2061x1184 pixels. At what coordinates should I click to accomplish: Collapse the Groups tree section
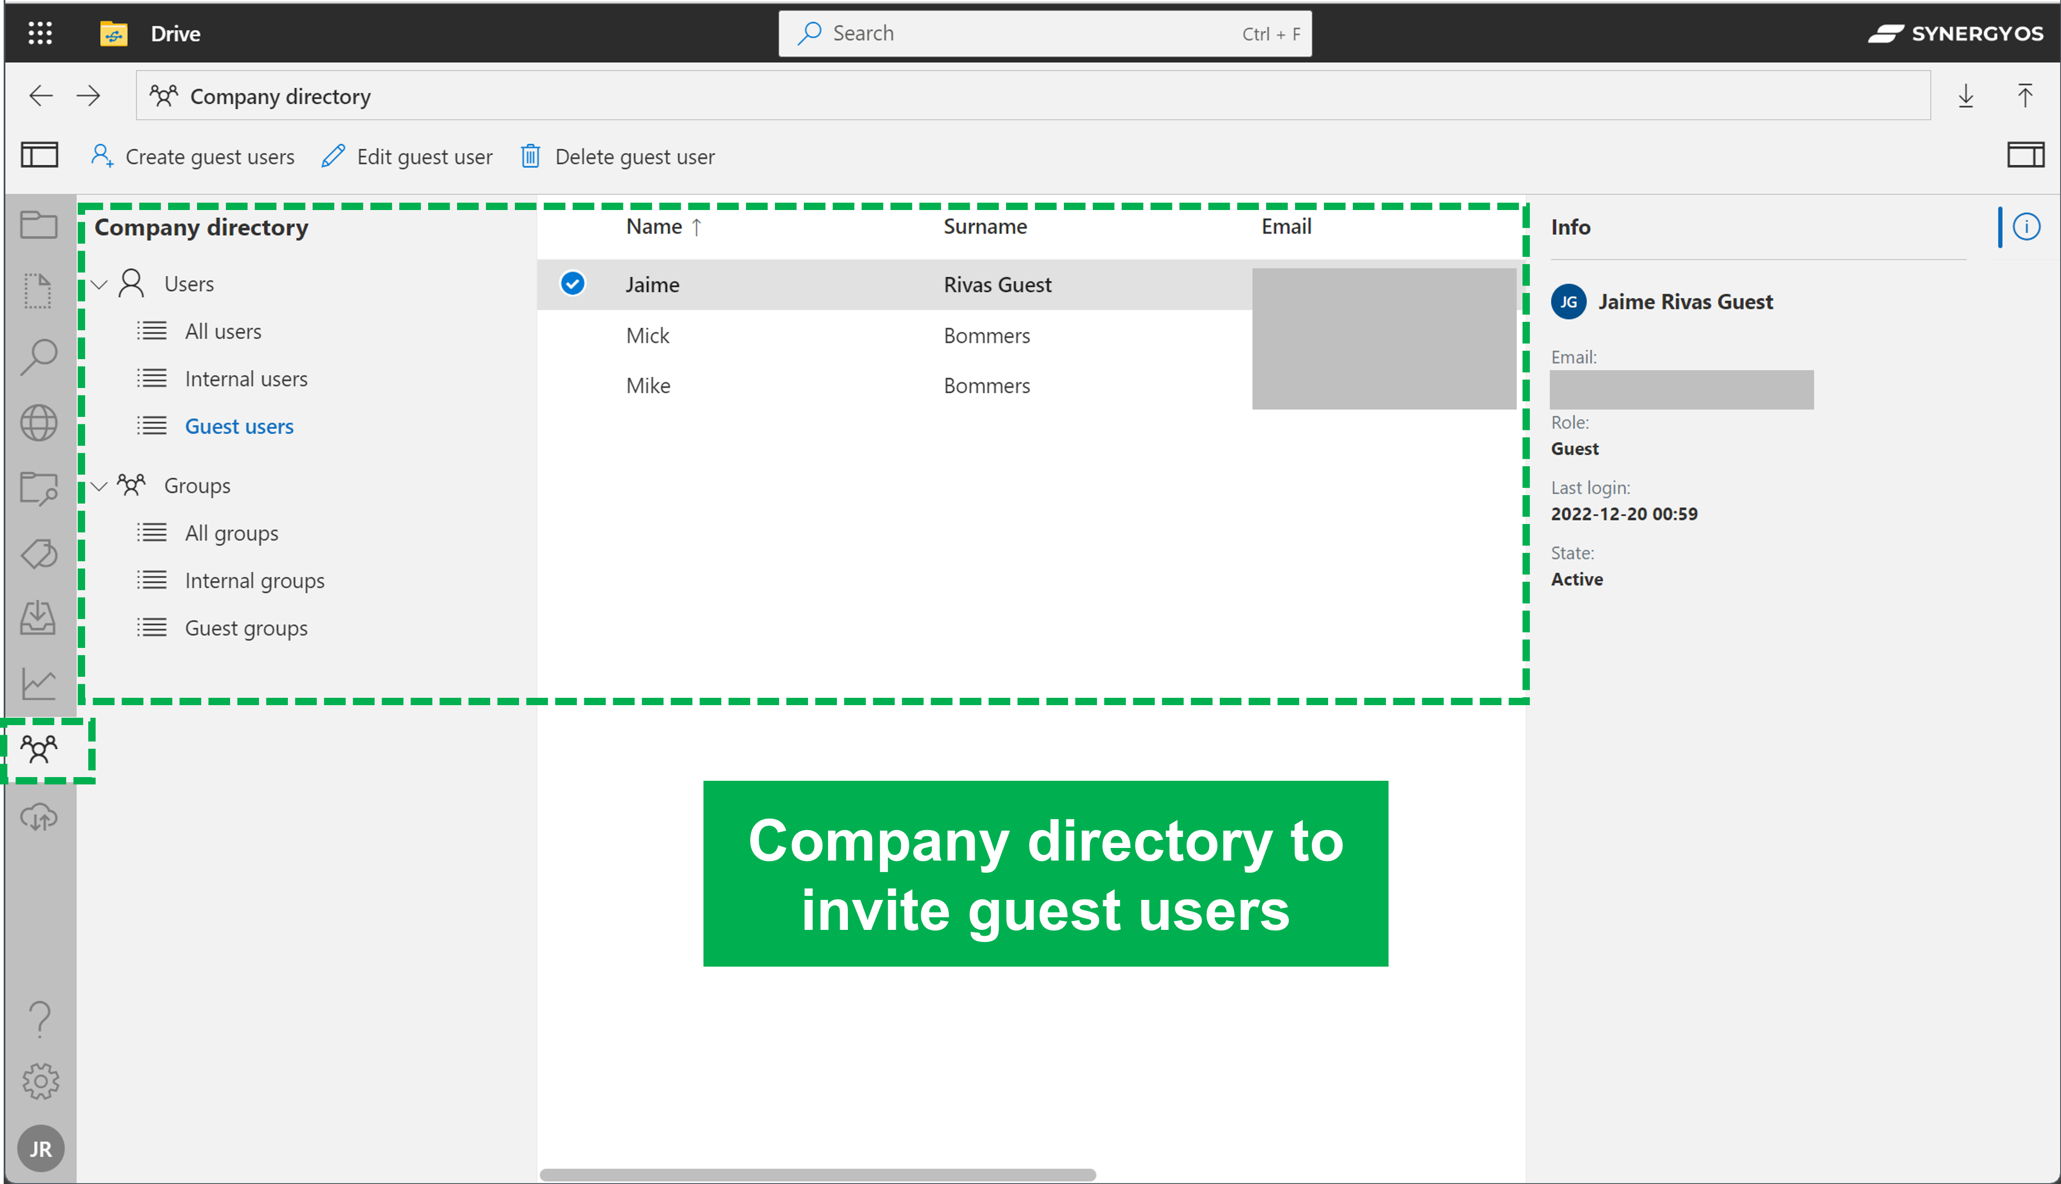tap(99, 486)
